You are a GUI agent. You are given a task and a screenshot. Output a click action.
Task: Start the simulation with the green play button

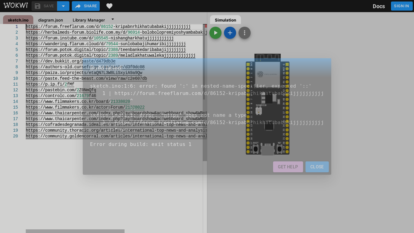click(x=215, y=33)
